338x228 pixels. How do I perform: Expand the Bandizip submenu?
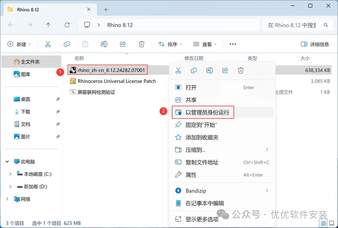pos(267,191)
